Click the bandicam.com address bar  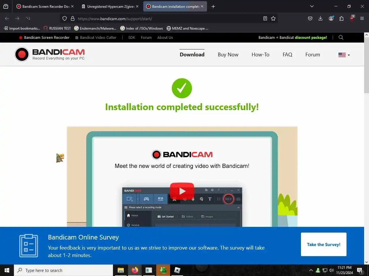point(169,19)
